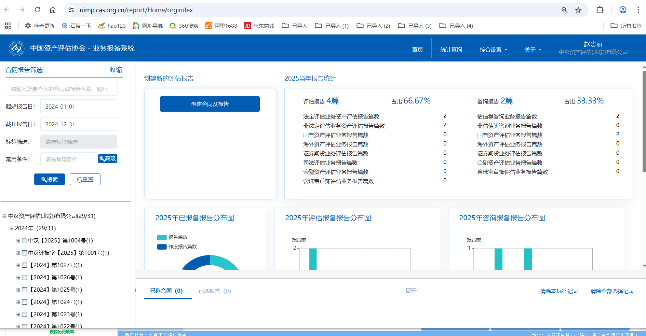The width and height of the screenshot is (646, 336).
Task: Reload the page with browser refresh icon
Action: pos(38,10)
